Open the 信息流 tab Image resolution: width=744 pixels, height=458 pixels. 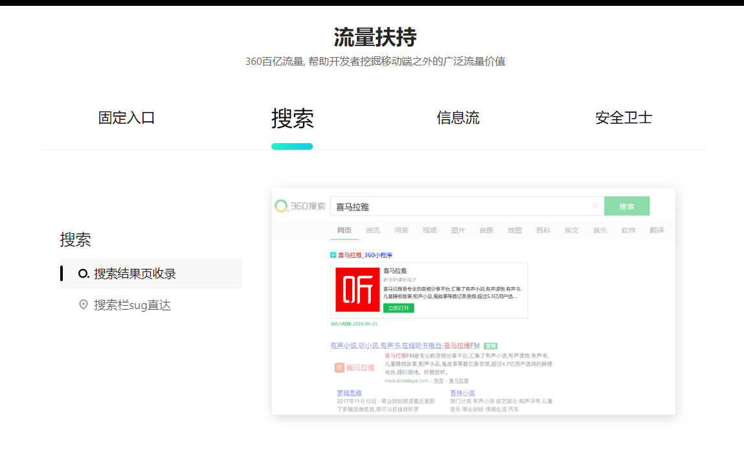458,118
